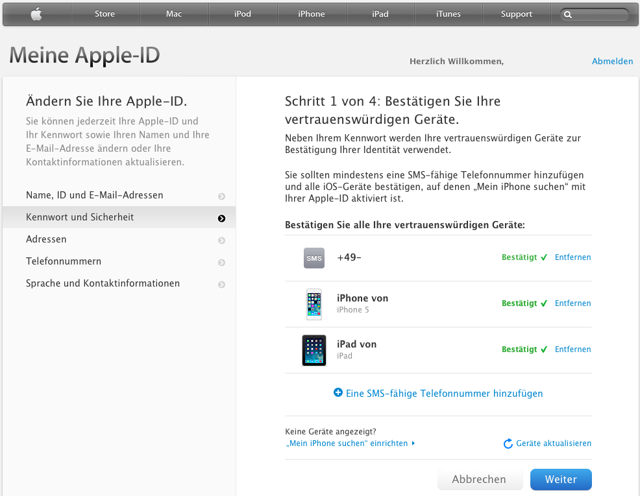
Task: Click the plus icon to add phone number
Action: coord(338,392)
